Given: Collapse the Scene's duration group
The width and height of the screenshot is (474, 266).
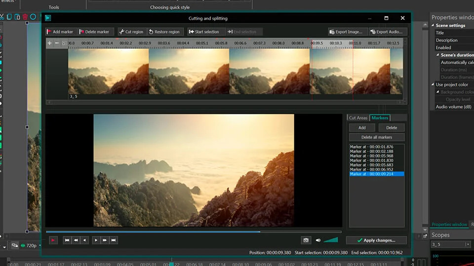Looking at the screenshot, I should click(438, 55).
